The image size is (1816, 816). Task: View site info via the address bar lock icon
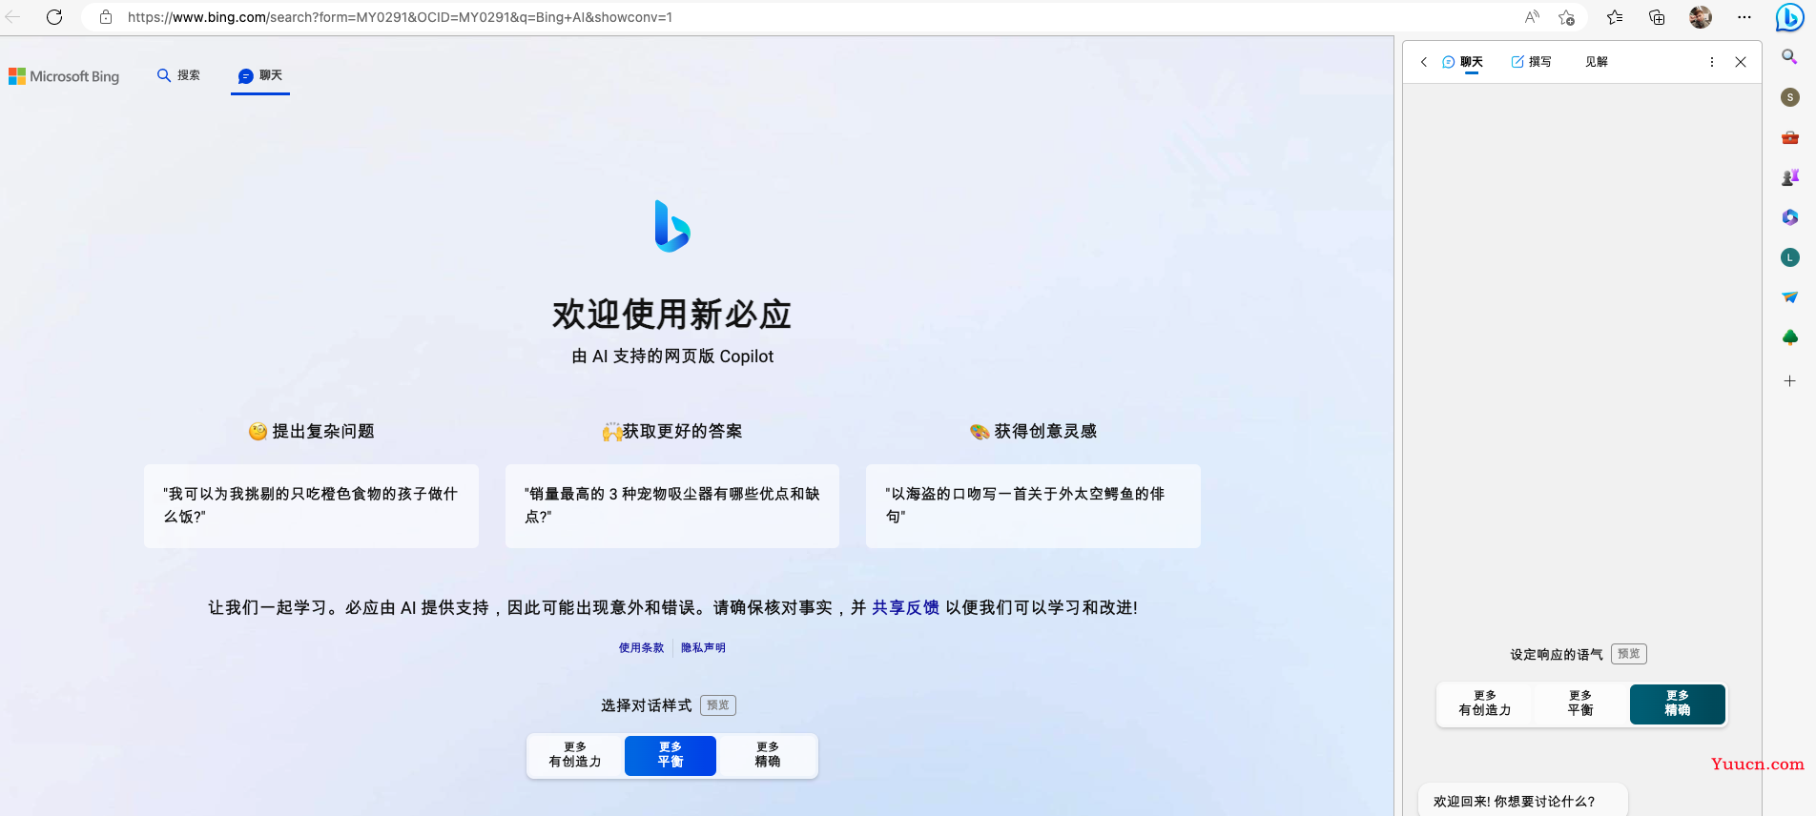point(106,17)
